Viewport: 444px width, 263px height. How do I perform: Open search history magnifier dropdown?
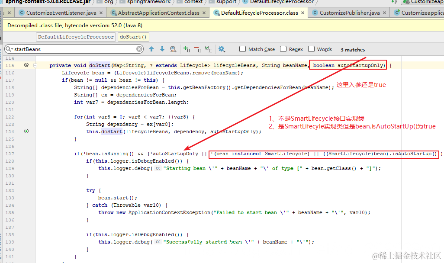click(x=10, y=49)
